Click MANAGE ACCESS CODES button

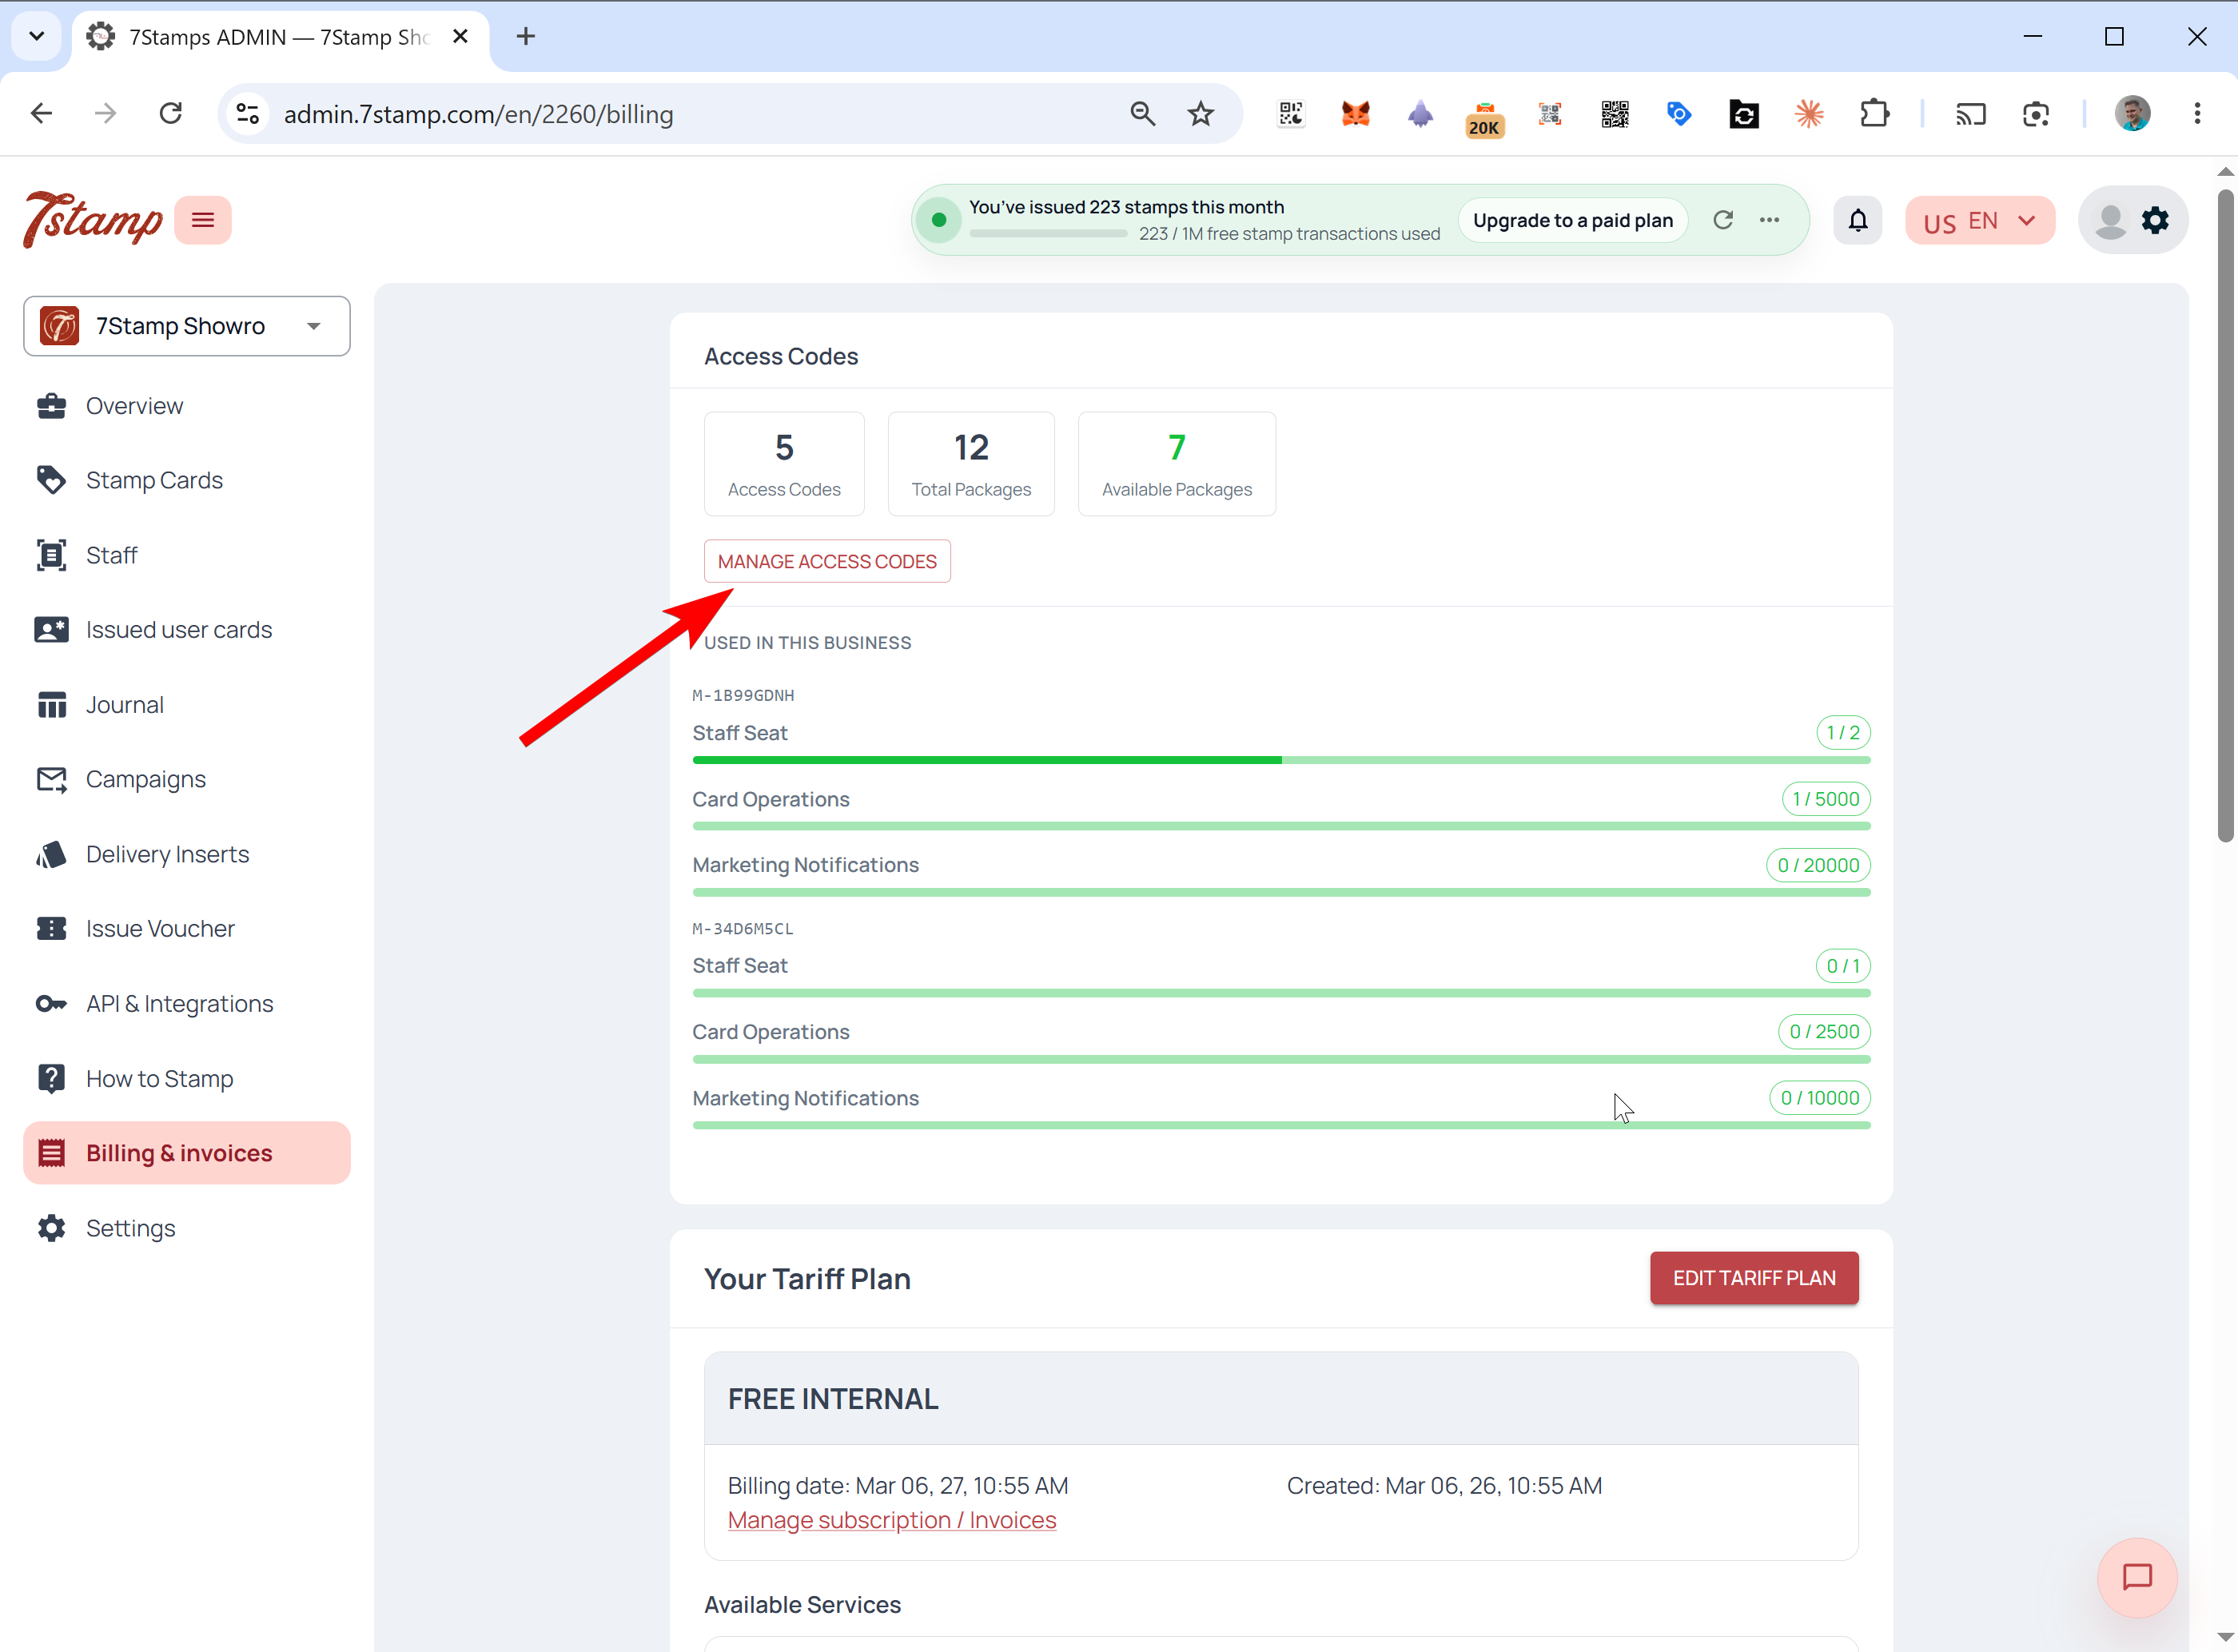click(827, 561)
